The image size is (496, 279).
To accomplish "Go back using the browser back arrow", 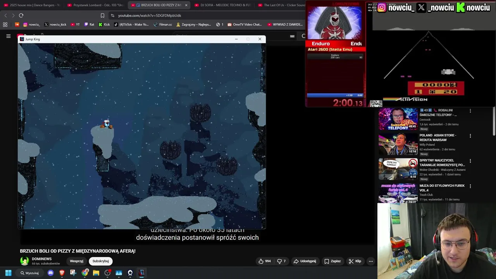I will pos(5,15).
